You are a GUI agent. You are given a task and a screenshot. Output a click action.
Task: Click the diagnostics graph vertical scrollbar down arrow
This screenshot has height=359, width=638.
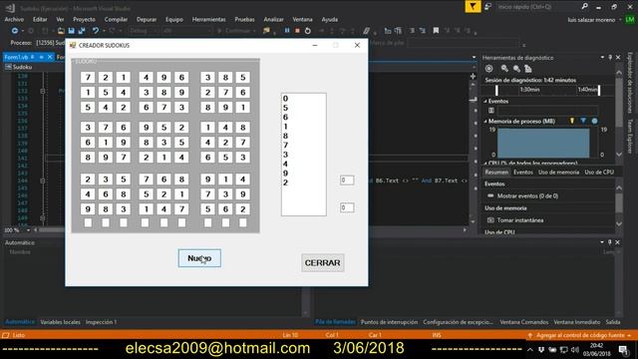619,155
